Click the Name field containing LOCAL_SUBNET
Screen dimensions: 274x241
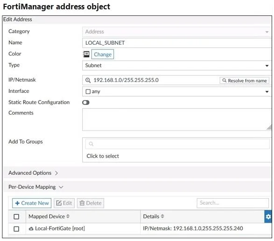click(176, 43)
